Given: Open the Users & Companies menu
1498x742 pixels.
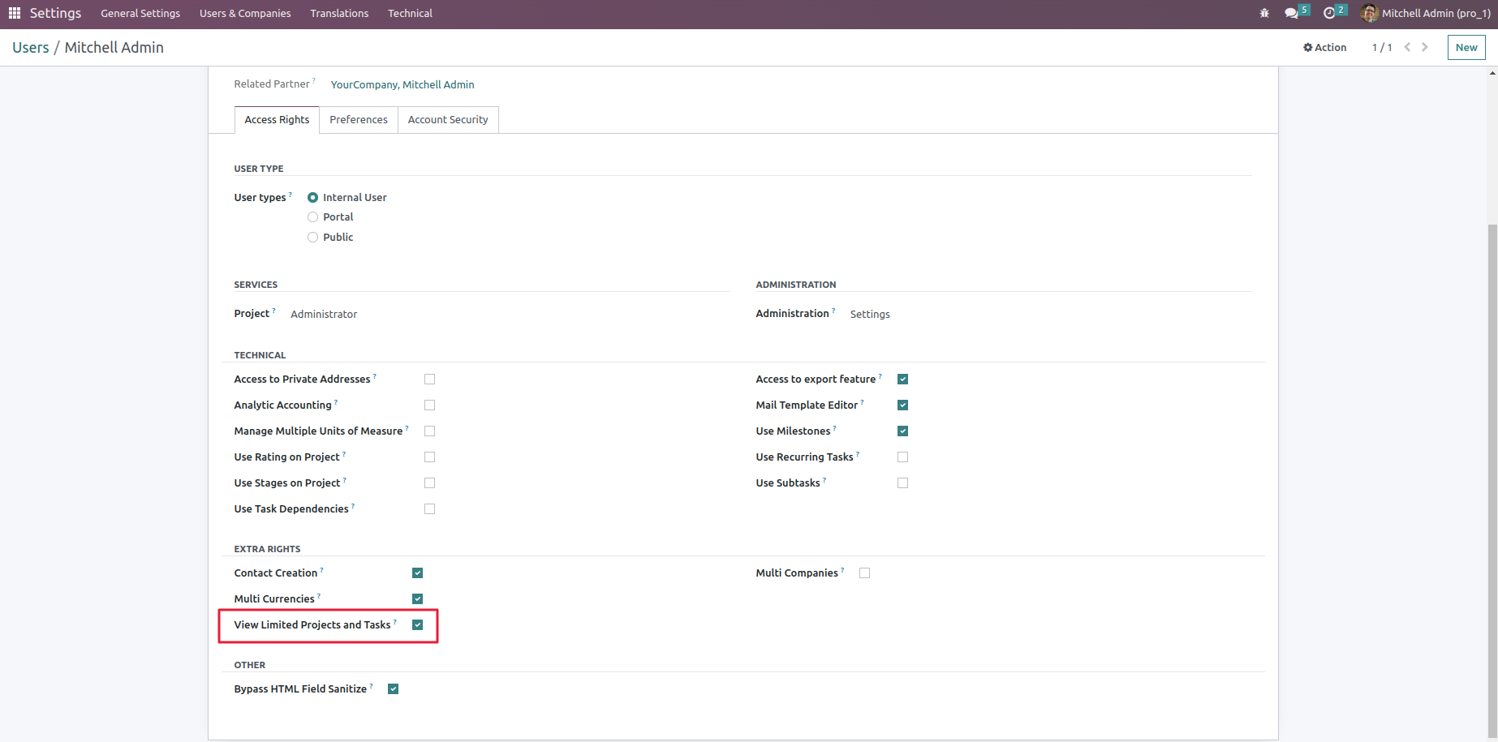Looking at the screenshot, I should click(245, 13).
